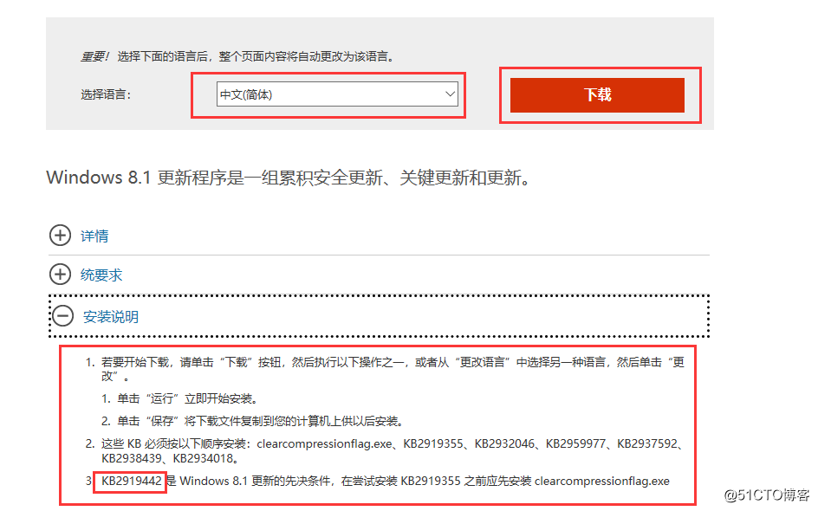The width and height of the screenshot is (818, 511).
Task: Click KB2934018 in the install order list
Action: pos(203,458)
